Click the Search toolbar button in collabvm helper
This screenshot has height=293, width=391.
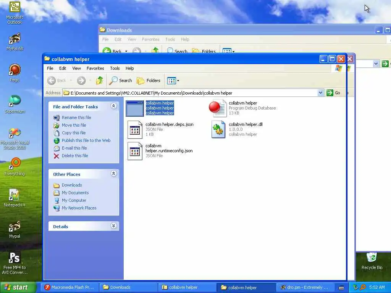point(121,80)
